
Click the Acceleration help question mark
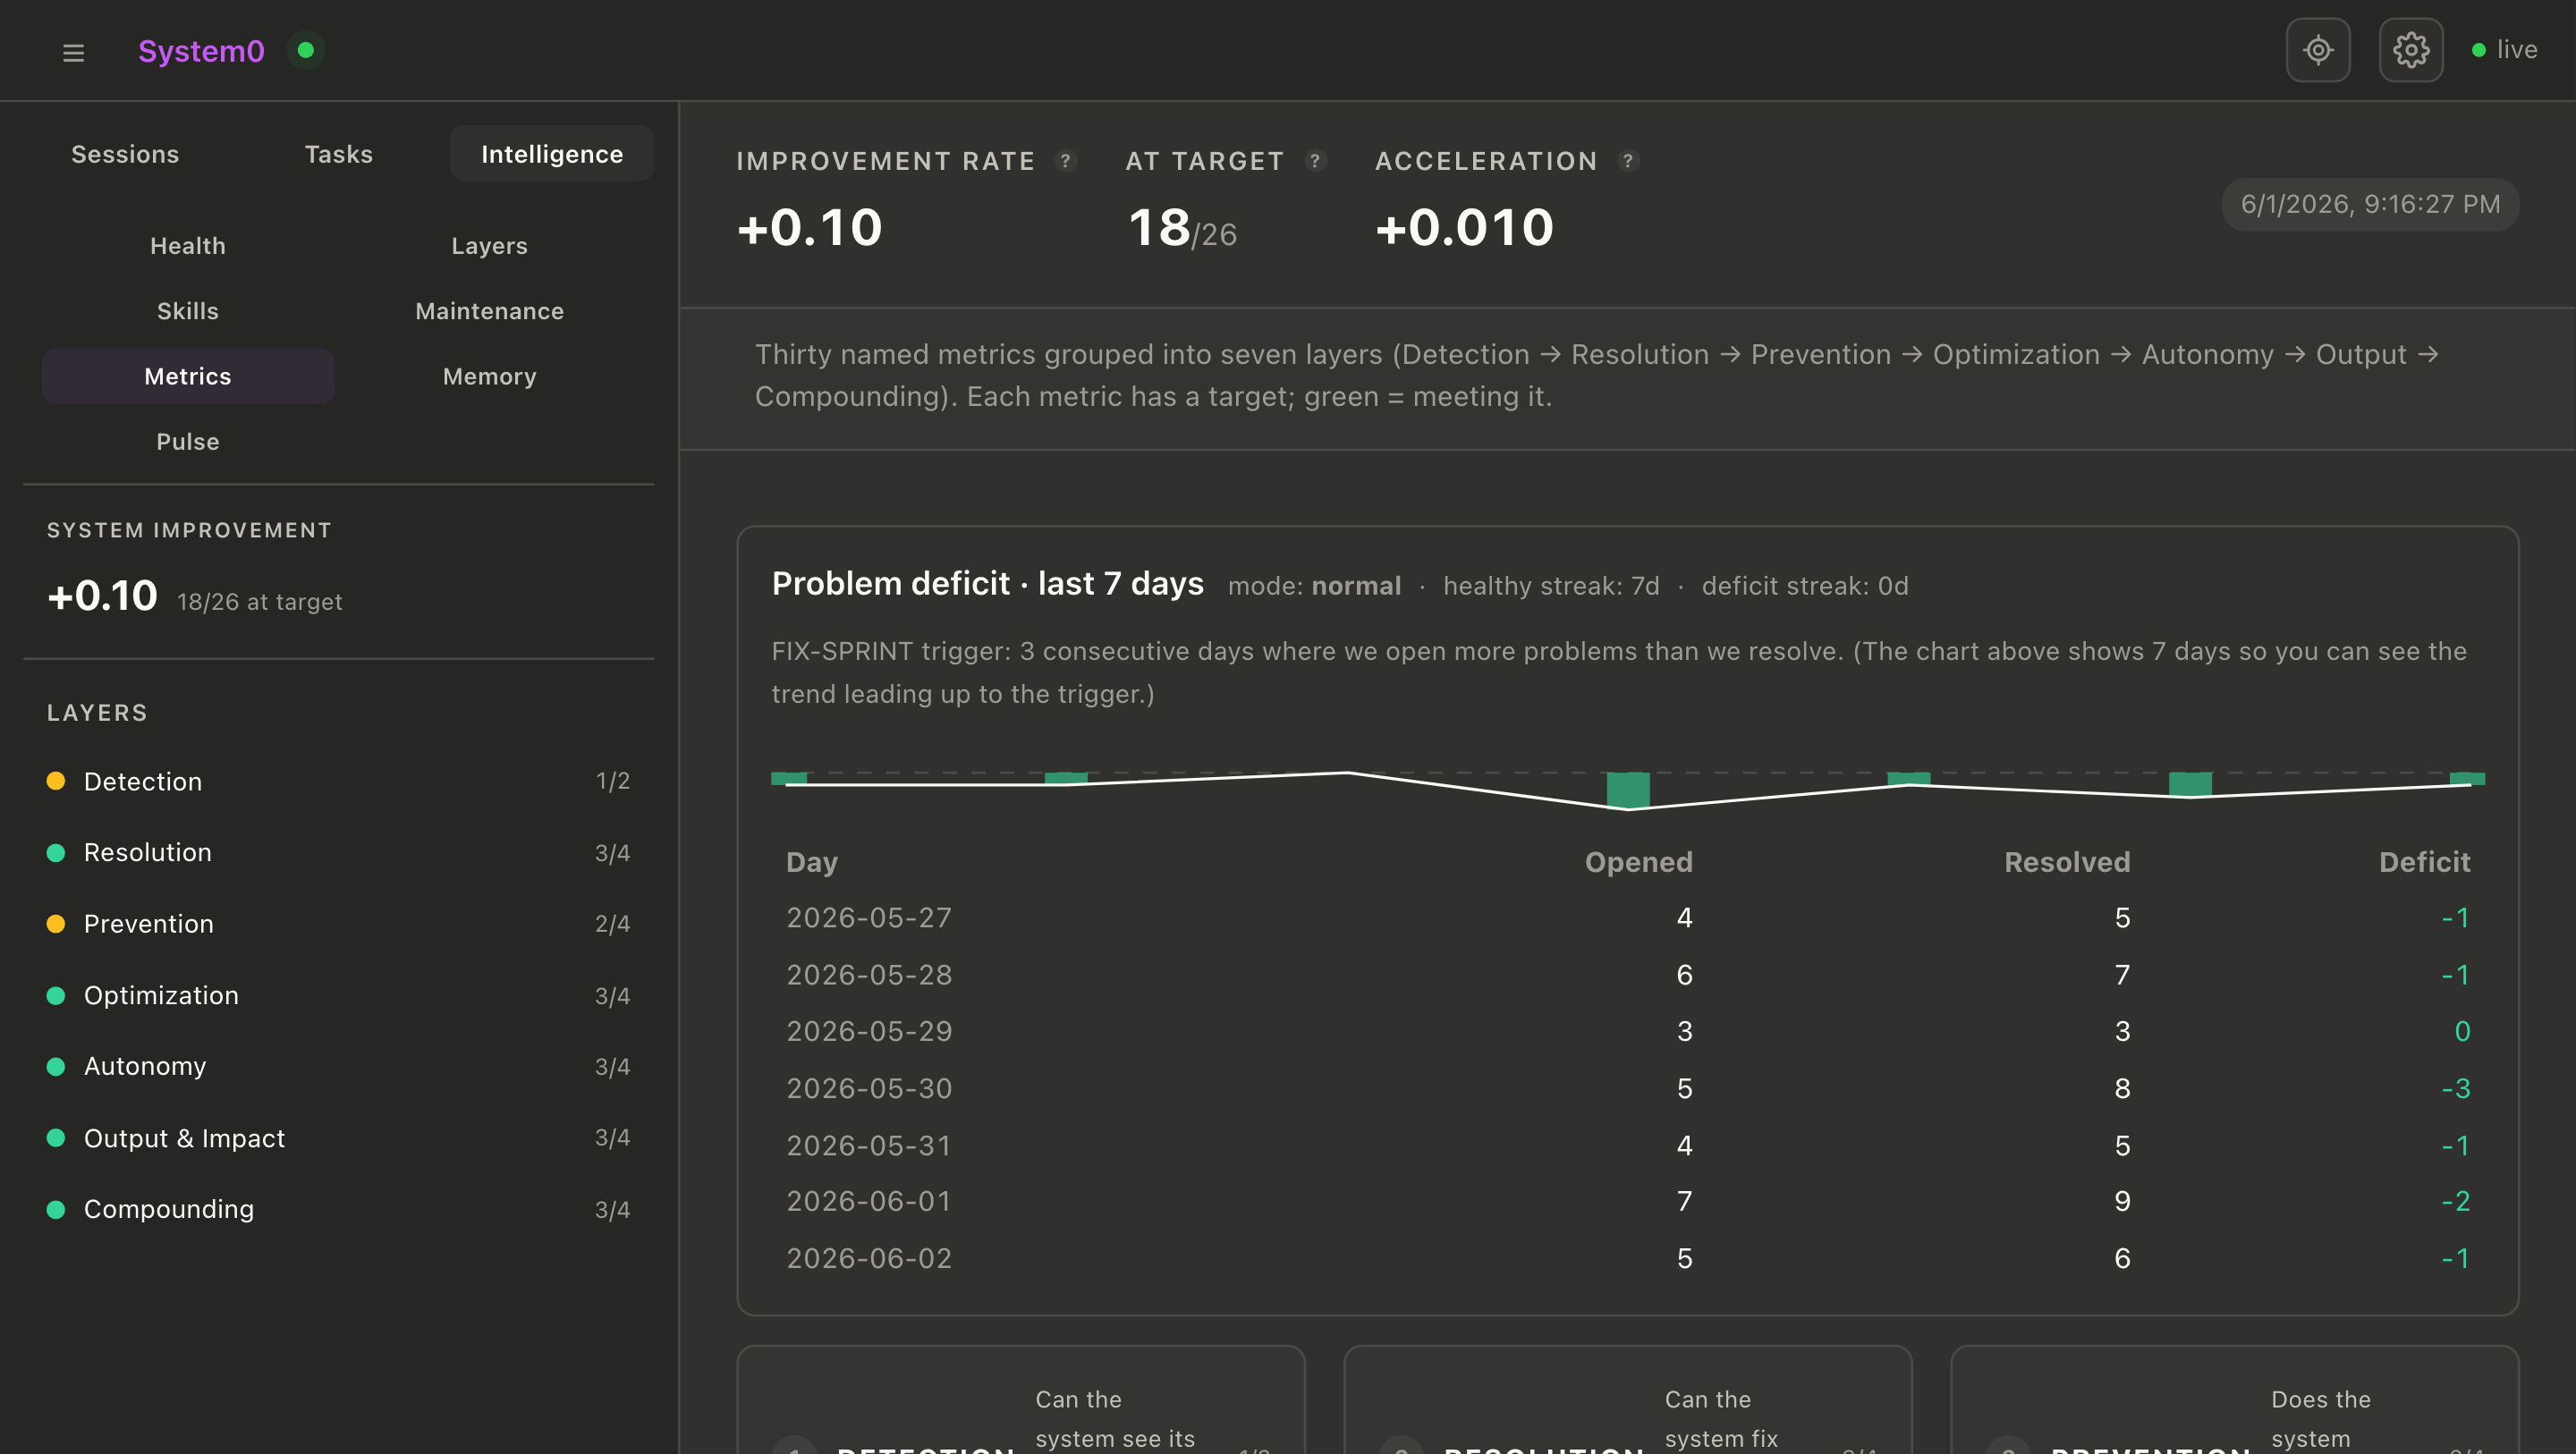[1628, 160]
